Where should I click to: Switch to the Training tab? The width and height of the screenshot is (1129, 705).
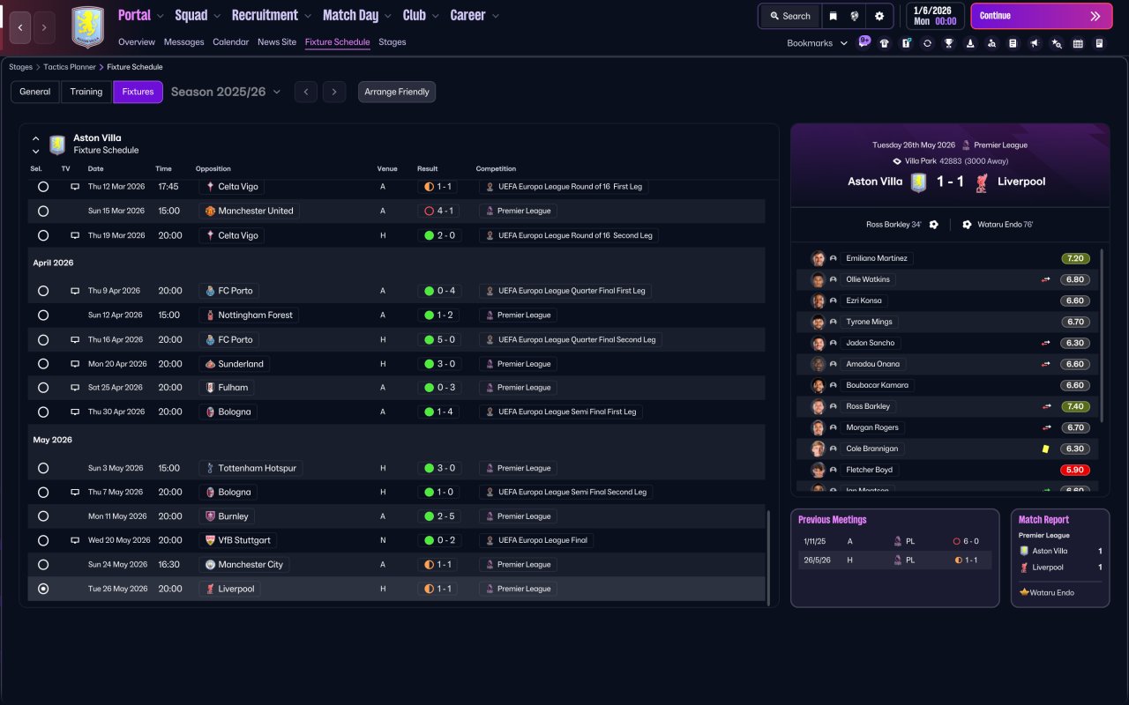tap(86, 92)
